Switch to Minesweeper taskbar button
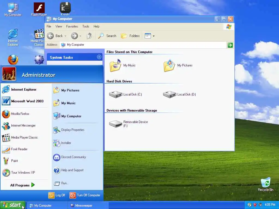The width and height of the screenshot is (279, 209). (88, 205)
